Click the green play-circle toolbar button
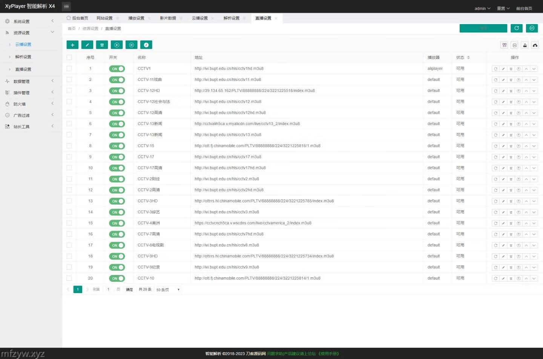543x359 pixels. point(117,45)
